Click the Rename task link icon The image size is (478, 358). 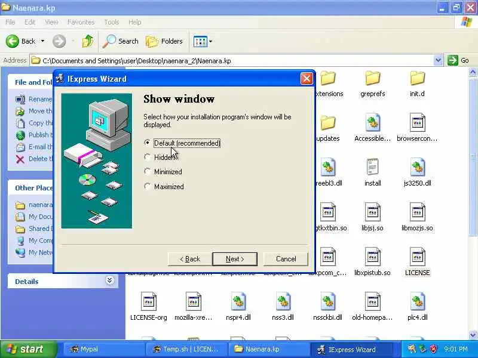[20, 99]
